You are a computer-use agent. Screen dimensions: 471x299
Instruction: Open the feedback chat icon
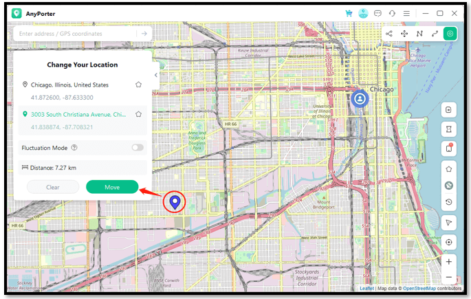(377, 14)
